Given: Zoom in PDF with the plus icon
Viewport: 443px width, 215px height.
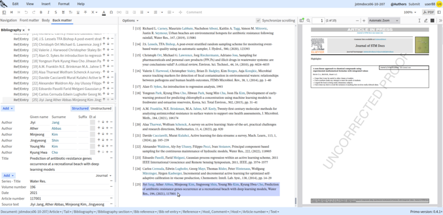Looking at the screenshot, I should (x=364, y=20).
